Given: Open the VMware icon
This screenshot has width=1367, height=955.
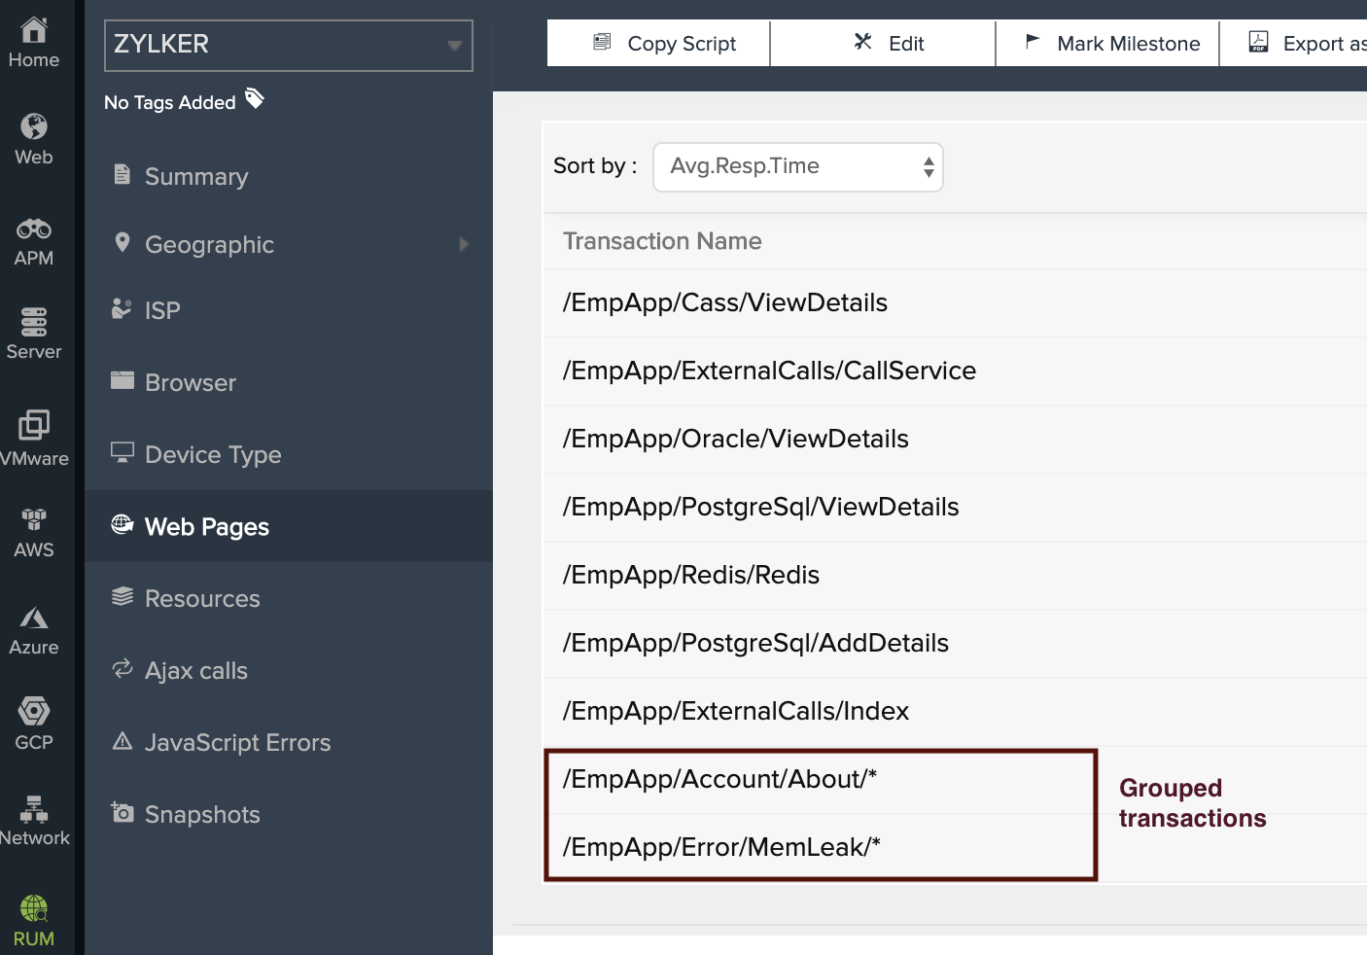Looking at the screenshot, I should 34,425.
